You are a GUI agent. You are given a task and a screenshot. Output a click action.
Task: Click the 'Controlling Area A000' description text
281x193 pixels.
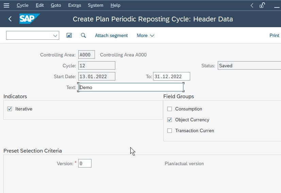[123, 55]
